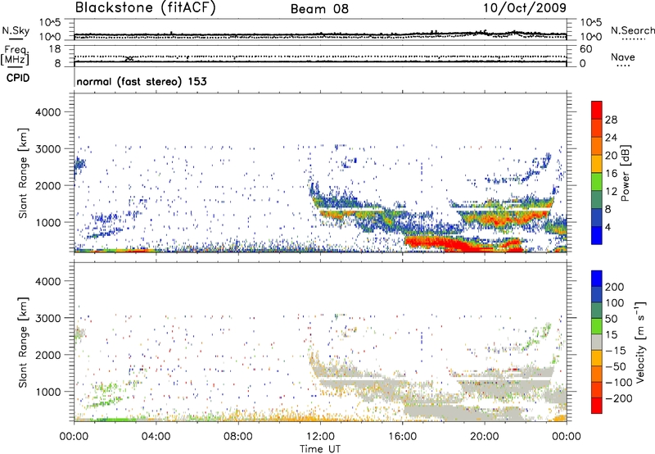Click the '04:00' time tick label

pos(156,437)
